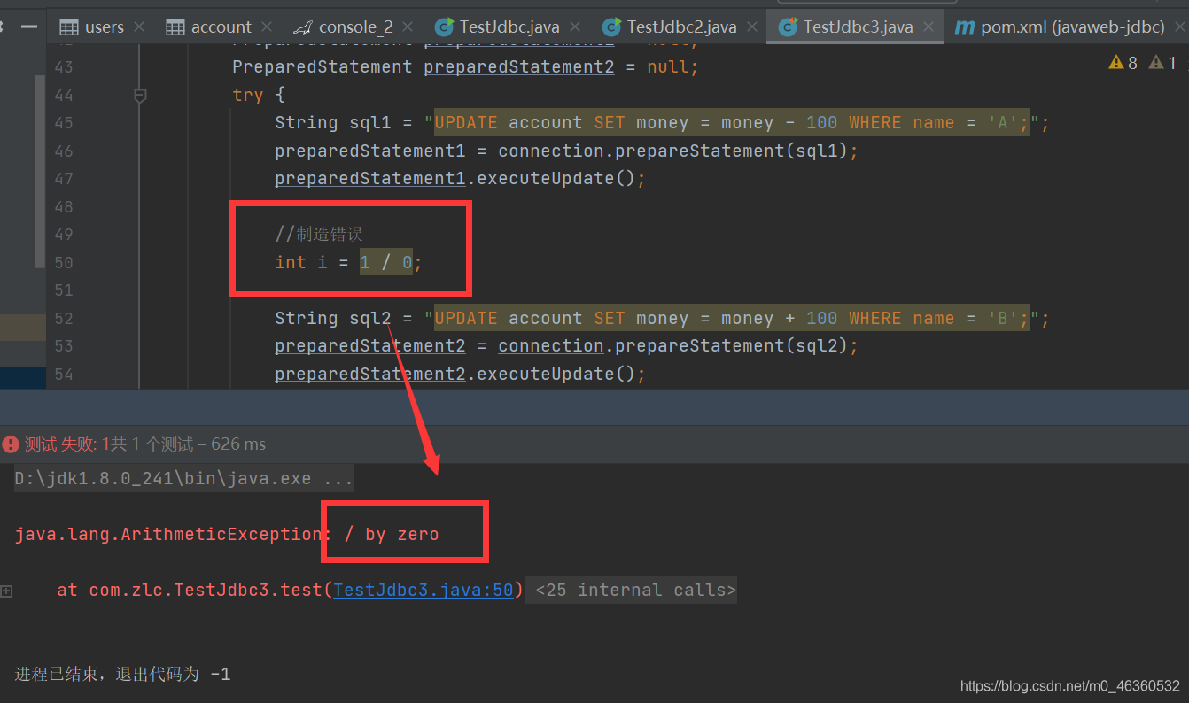Close the users tab
The image size is (1189, 703).
139,27
